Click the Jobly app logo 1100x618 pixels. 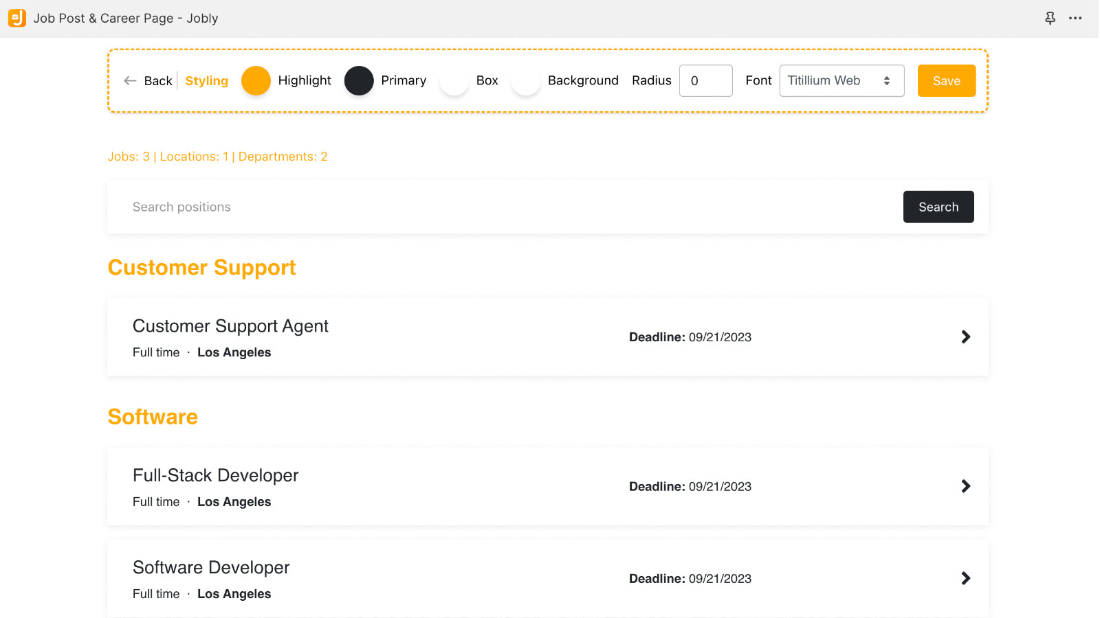point(16,18)
